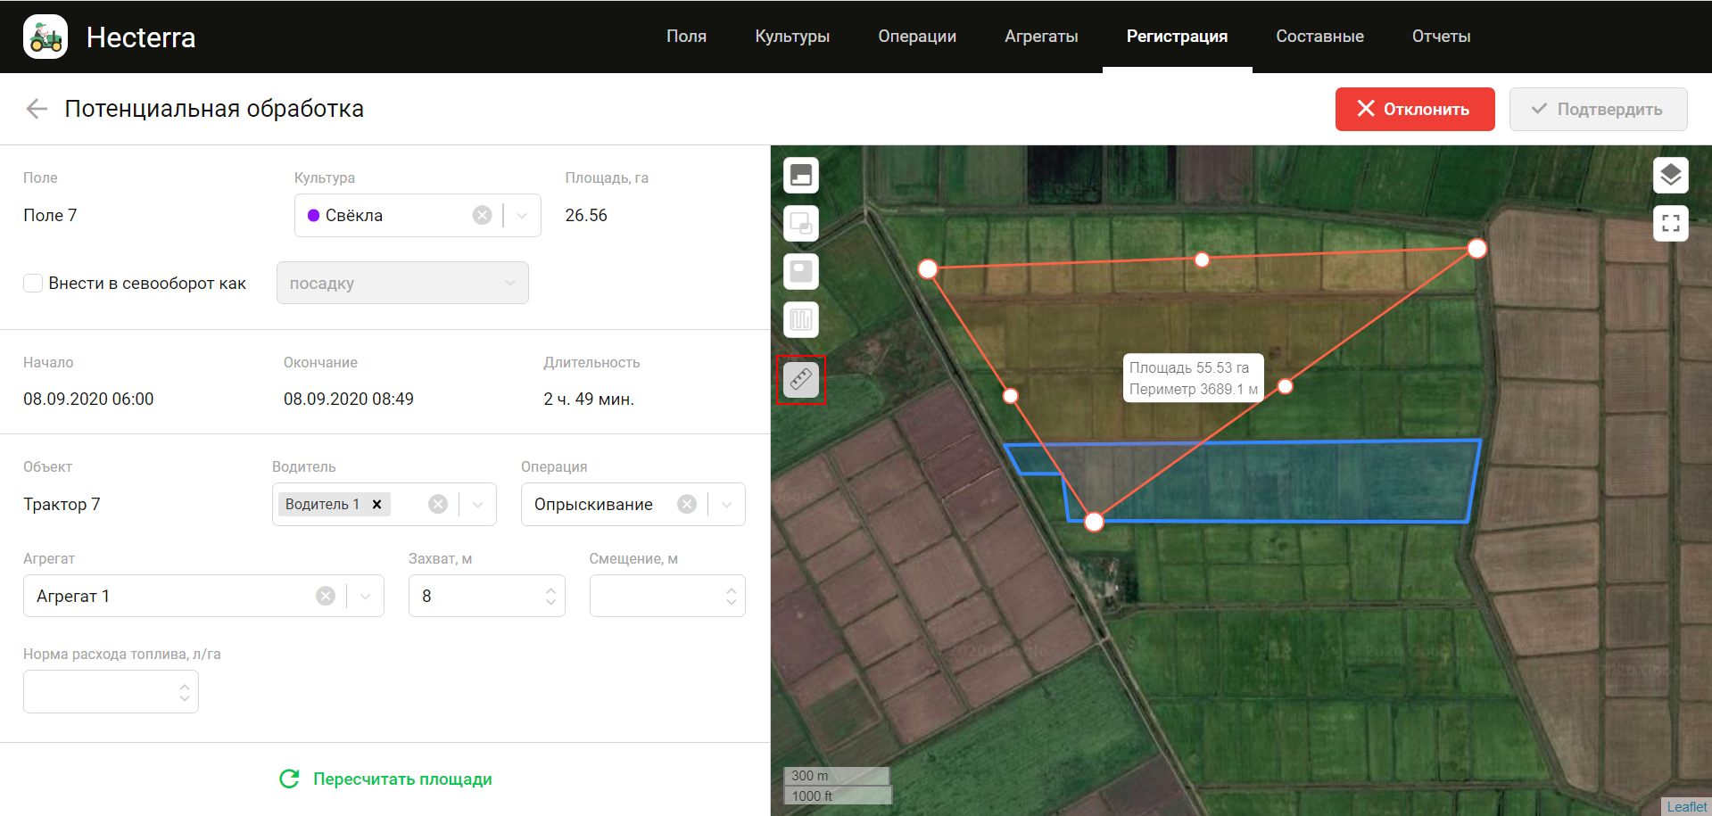Viewport: 1712px width, 816px height.
Task: Expand the посадку dropdown
Action: 509,282
